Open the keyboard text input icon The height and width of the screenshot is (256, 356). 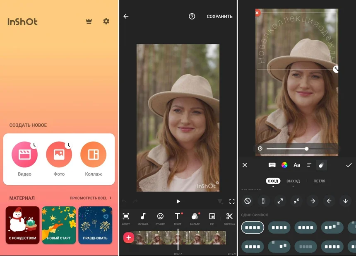click(x=272, y=165)
